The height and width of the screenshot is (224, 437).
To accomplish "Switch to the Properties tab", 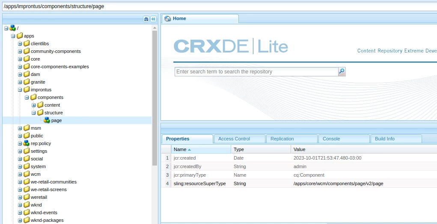I will [x=187, y=139].
